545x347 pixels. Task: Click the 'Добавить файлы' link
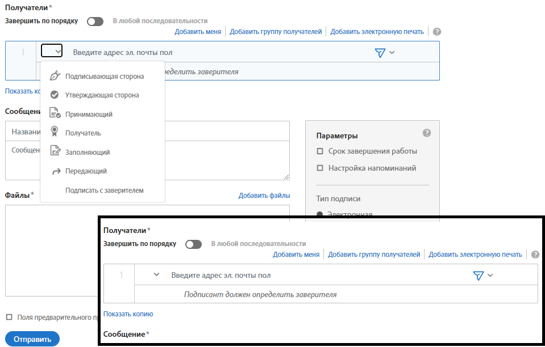tap(264, 196)
